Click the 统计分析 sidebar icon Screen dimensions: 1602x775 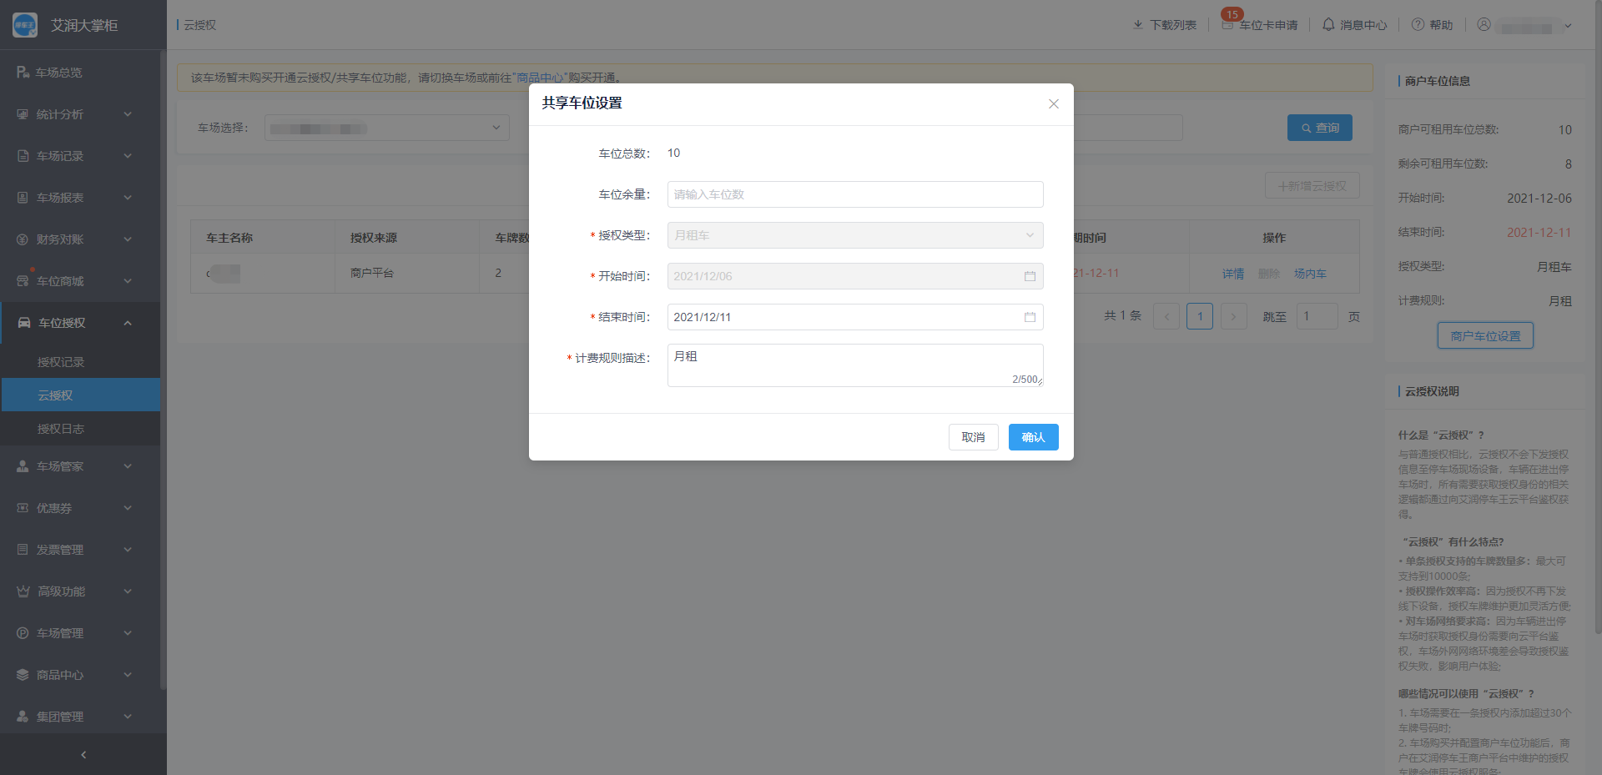point(23,114)
